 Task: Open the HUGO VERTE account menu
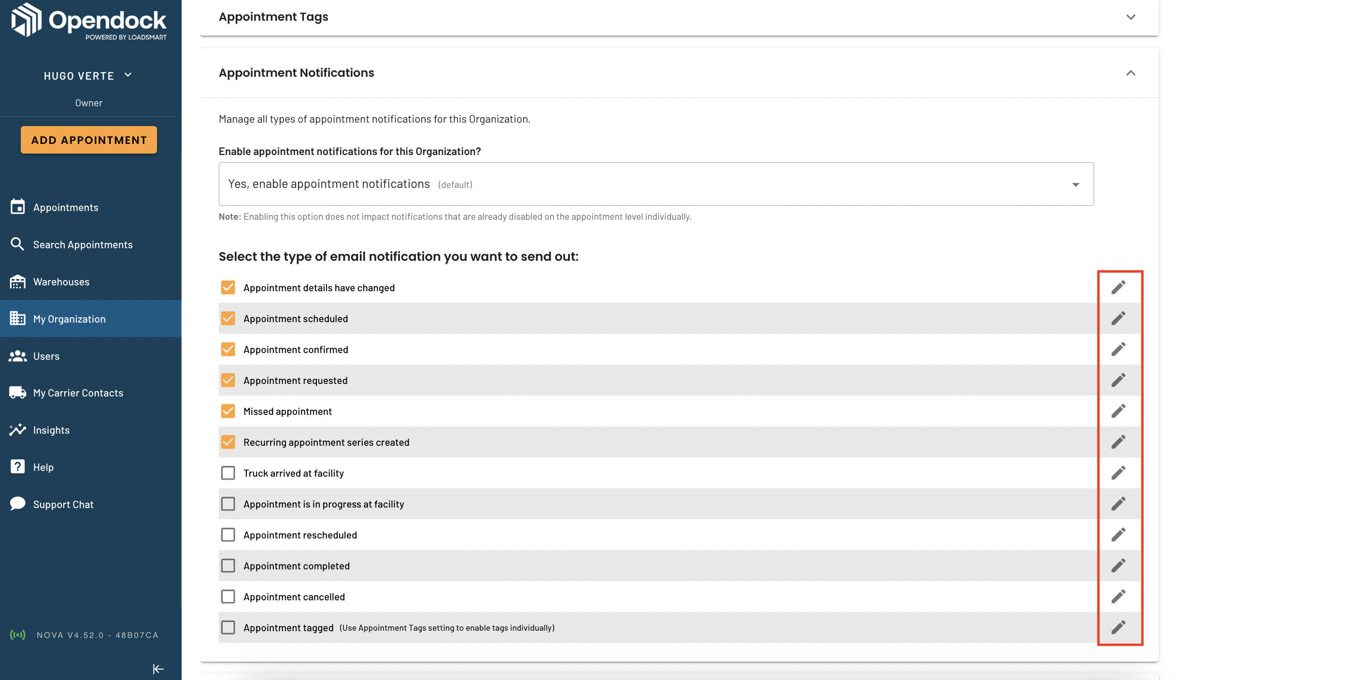[88, 75]
